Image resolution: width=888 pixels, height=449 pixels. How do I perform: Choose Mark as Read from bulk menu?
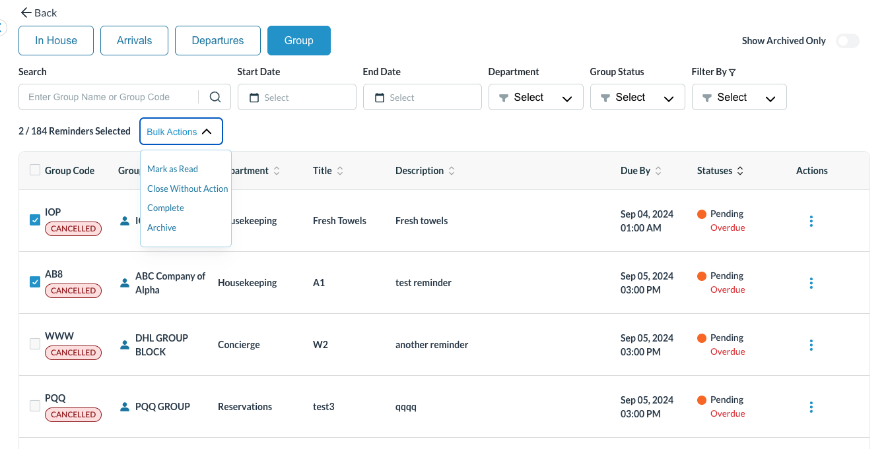pyautogui.click(x=172, y=169)
